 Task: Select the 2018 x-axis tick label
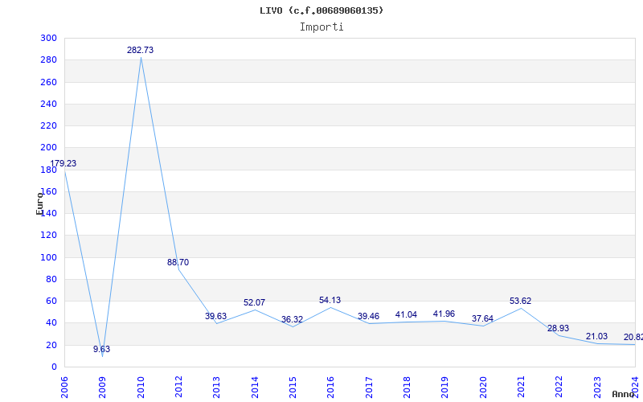coord(407,388)
